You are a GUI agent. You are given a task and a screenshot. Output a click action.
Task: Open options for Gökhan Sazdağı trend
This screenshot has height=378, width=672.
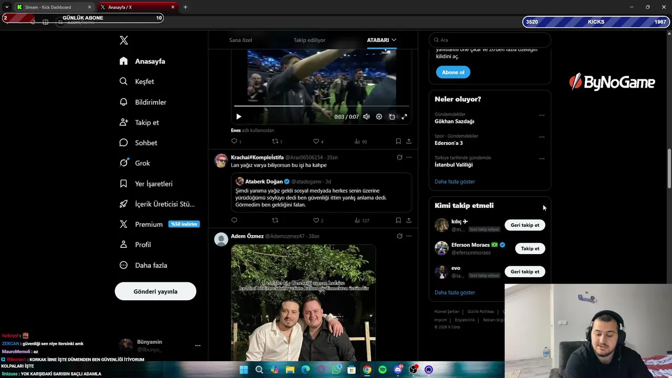click(542, 115)
